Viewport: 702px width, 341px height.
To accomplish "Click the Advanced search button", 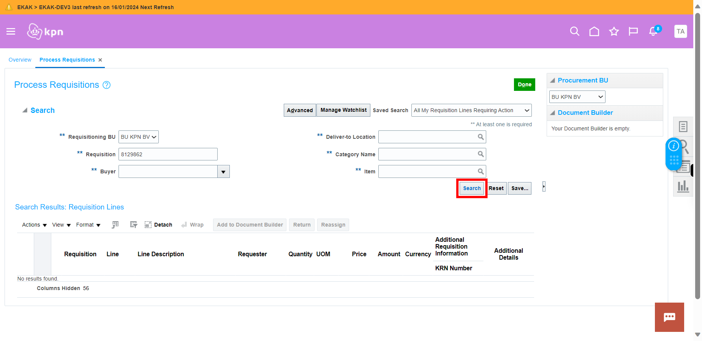I will click(x=300, y=110).
